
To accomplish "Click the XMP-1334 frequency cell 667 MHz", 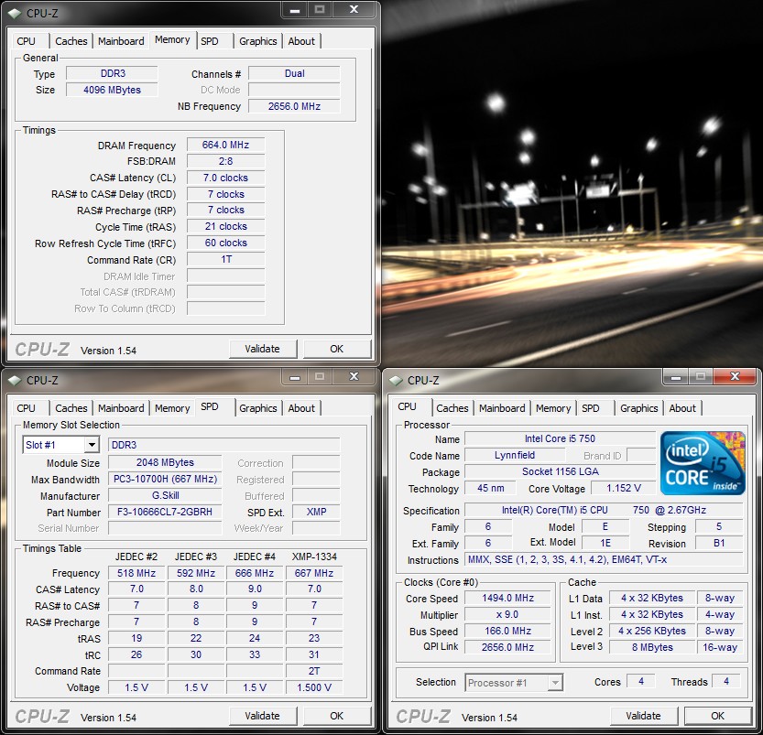I will point(314,573).
